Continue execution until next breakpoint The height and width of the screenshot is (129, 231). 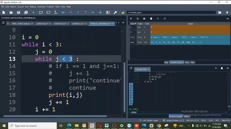tap(93, 13)
